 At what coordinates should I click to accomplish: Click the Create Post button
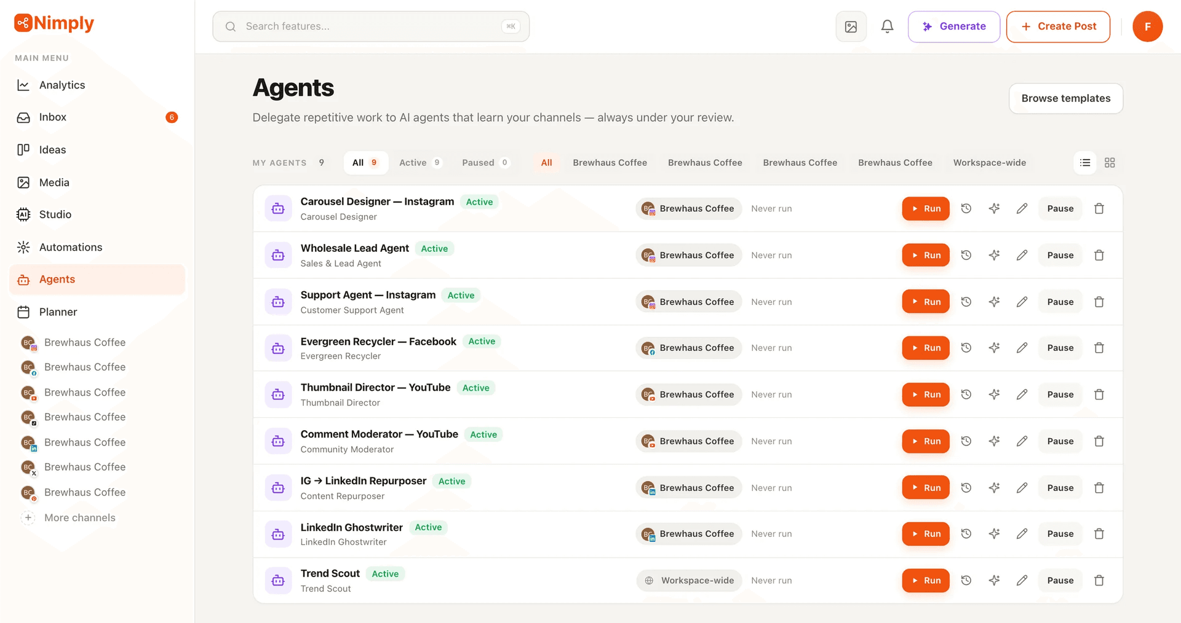point(1058,26)
